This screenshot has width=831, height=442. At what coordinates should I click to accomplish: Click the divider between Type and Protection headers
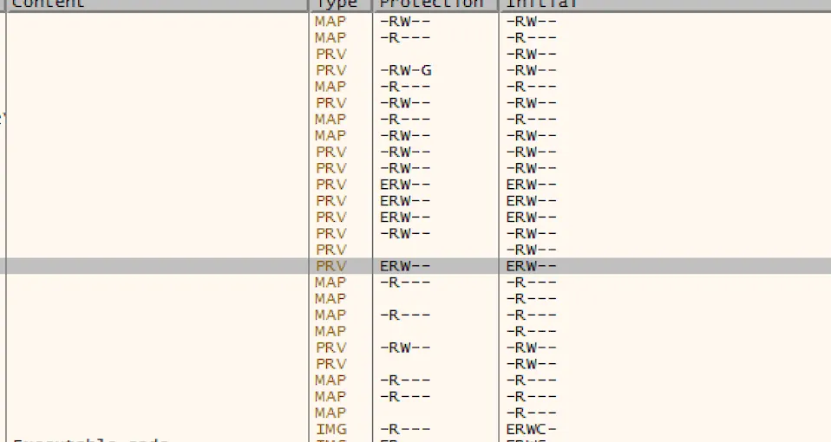[373, 3]
